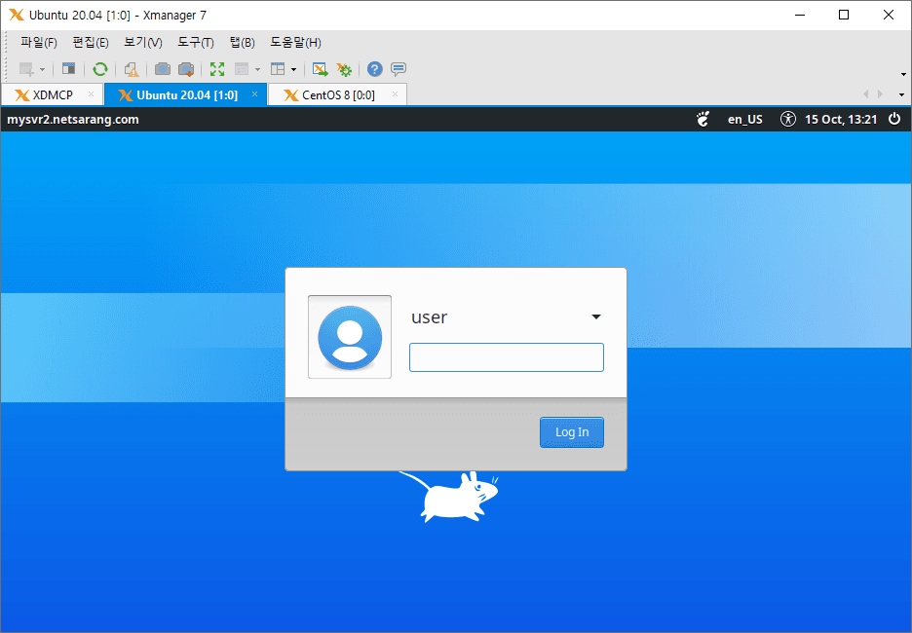912x633 pixels.
Task: Close the Ubuntu 20.04 [1:0] tab
Action: 254,94
